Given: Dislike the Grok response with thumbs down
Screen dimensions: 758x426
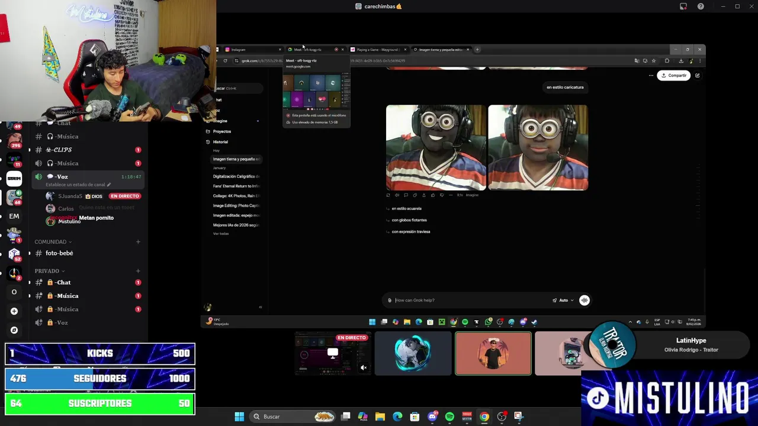Looking at the screenshot, I should 441,195.
